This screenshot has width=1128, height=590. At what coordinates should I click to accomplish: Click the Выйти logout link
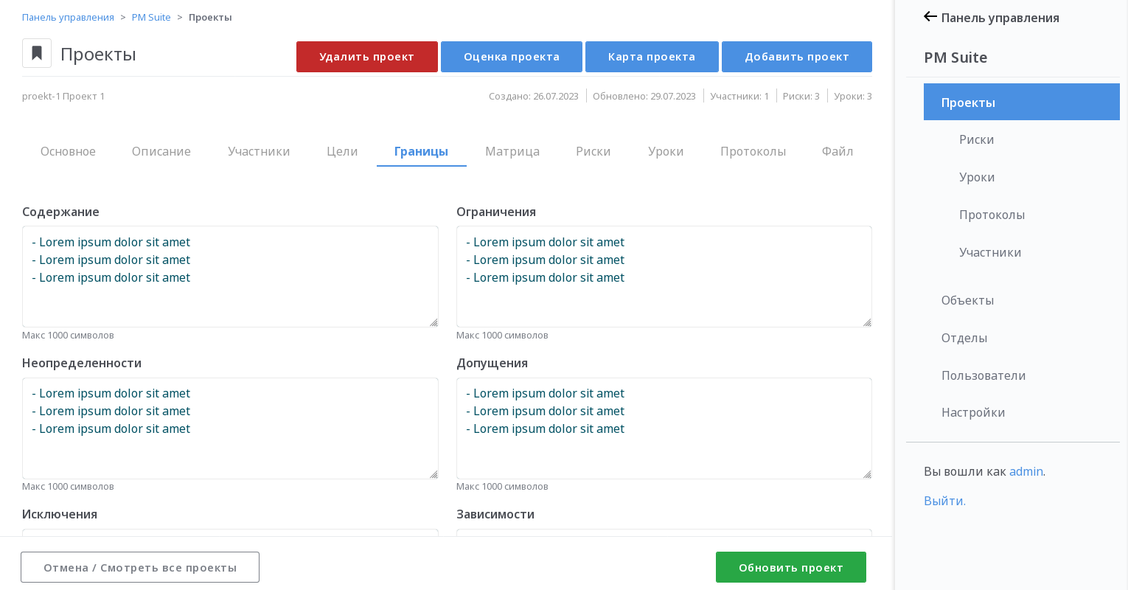coord(944,501)
